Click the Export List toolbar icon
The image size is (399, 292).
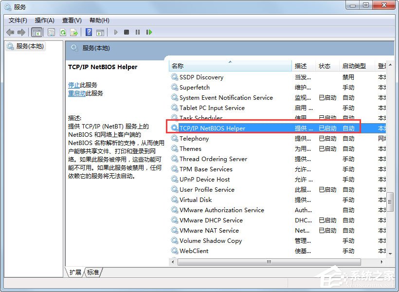(x=73, y=32)
